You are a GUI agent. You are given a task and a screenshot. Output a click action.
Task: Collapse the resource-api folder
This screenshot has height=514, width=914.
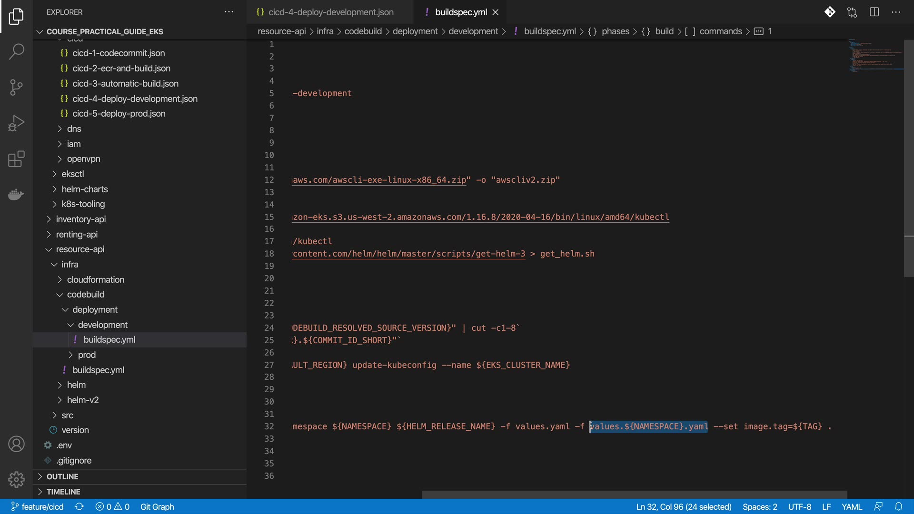(x=79, y=249)
